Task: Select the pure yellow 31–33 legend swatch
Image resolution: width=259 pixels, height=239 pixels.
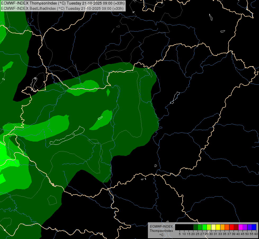Action: [218, 227]
